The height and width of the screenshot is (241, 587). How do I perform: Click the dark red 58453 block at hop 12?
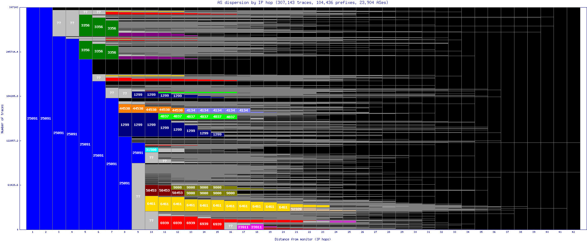178,193
